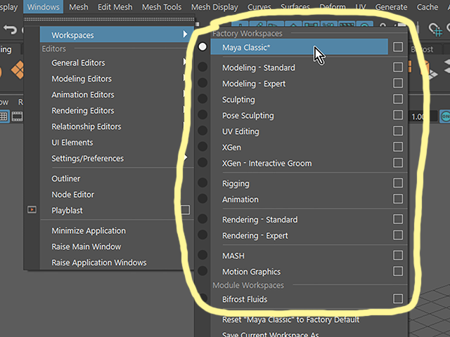This screenshot has height=337, width=450.
Task: Open Rendering - Standard option box
Action: [x=398, y=219]
